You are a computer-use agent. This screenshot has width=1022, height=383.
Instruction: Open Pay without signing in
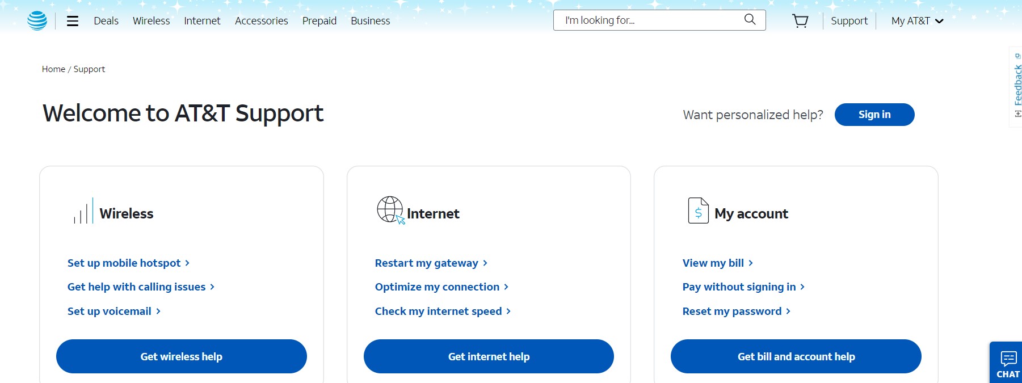click(739, 287)
